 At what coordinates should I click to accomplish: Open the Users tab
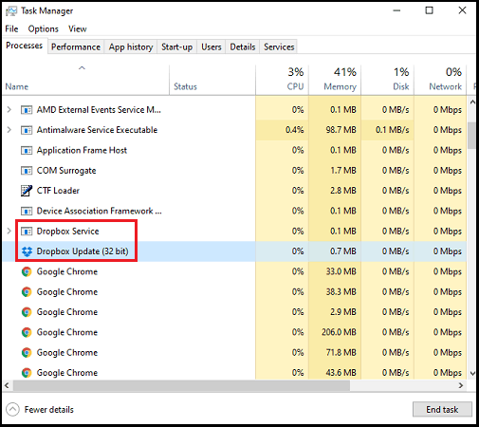tap(212, 47)
